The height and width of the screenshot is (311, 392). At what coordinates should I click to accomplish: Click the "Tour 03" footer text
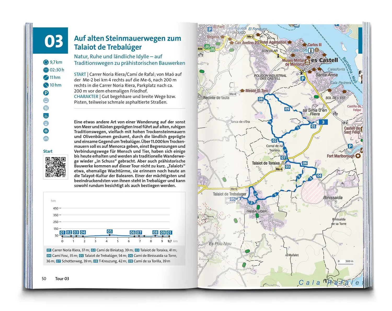[62, 279]
